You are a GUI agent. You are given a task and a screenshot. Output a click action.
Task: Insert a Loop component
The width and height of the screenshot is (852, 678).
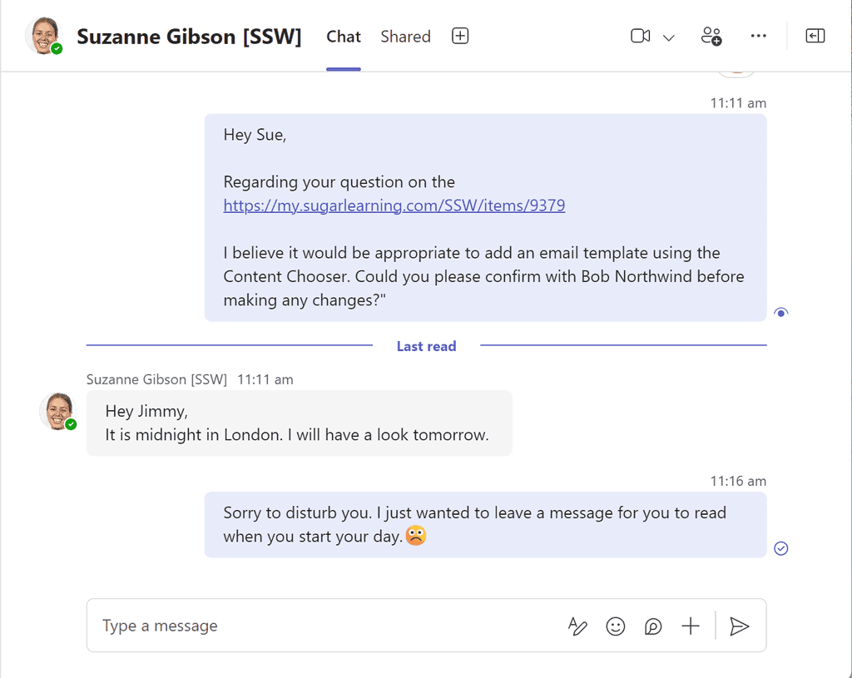pyautogui.click(x=652, y=626)
